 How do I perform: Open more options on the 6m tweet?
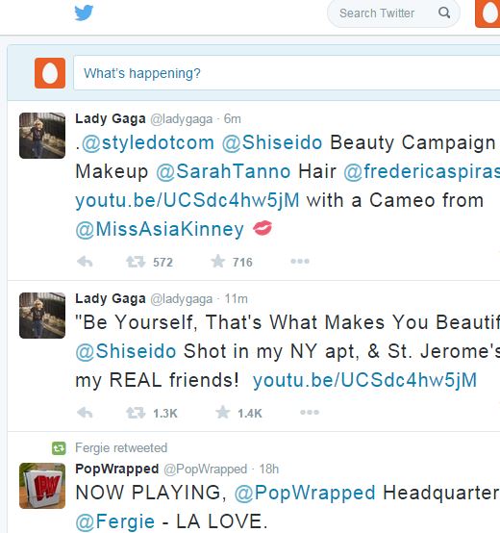(300, 261)
